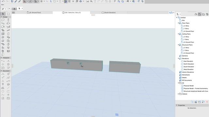Select the Slab tool
This screenshot has height=117, width=209.
pos(8,23)
